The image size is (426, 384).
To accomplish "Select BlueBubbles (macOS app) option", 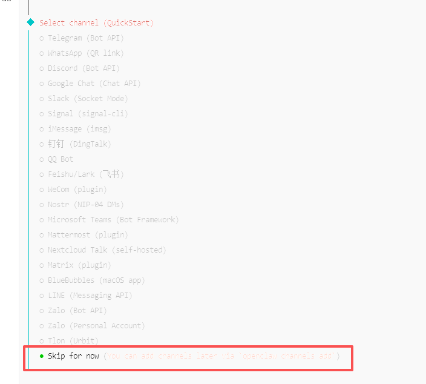I will 96,280.
